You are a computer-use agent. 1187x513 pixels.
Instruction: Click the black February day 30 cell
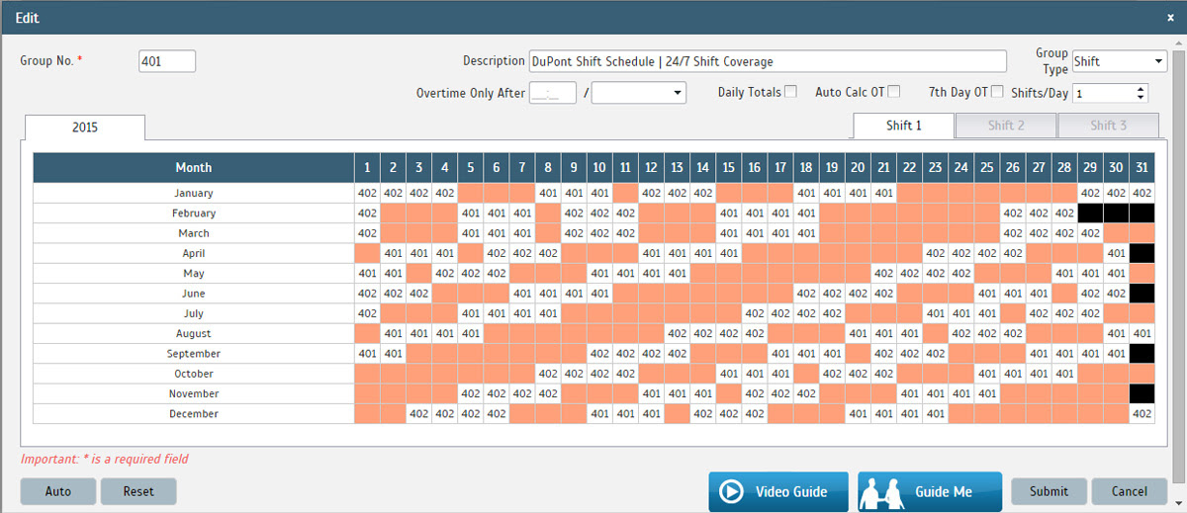[1116, 214]
